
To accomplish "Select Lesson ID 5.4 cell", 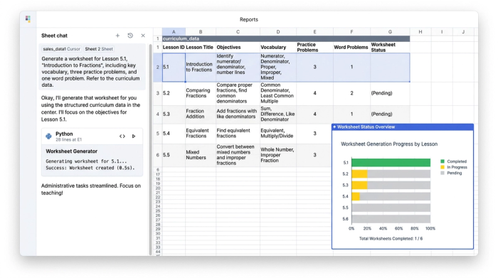I will coord(174,133).
